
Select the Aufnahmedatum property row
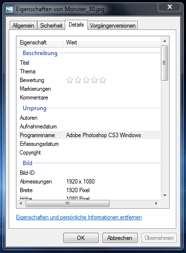tap(89, 126)
